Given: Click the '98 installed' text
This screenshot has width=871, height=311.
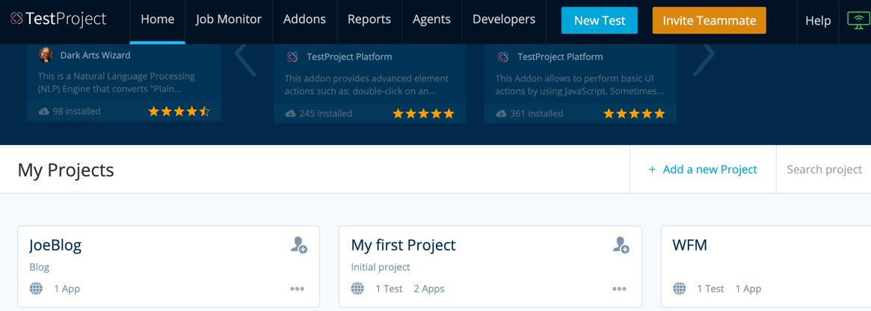Looking at the screenshot, I should [77, 111].
